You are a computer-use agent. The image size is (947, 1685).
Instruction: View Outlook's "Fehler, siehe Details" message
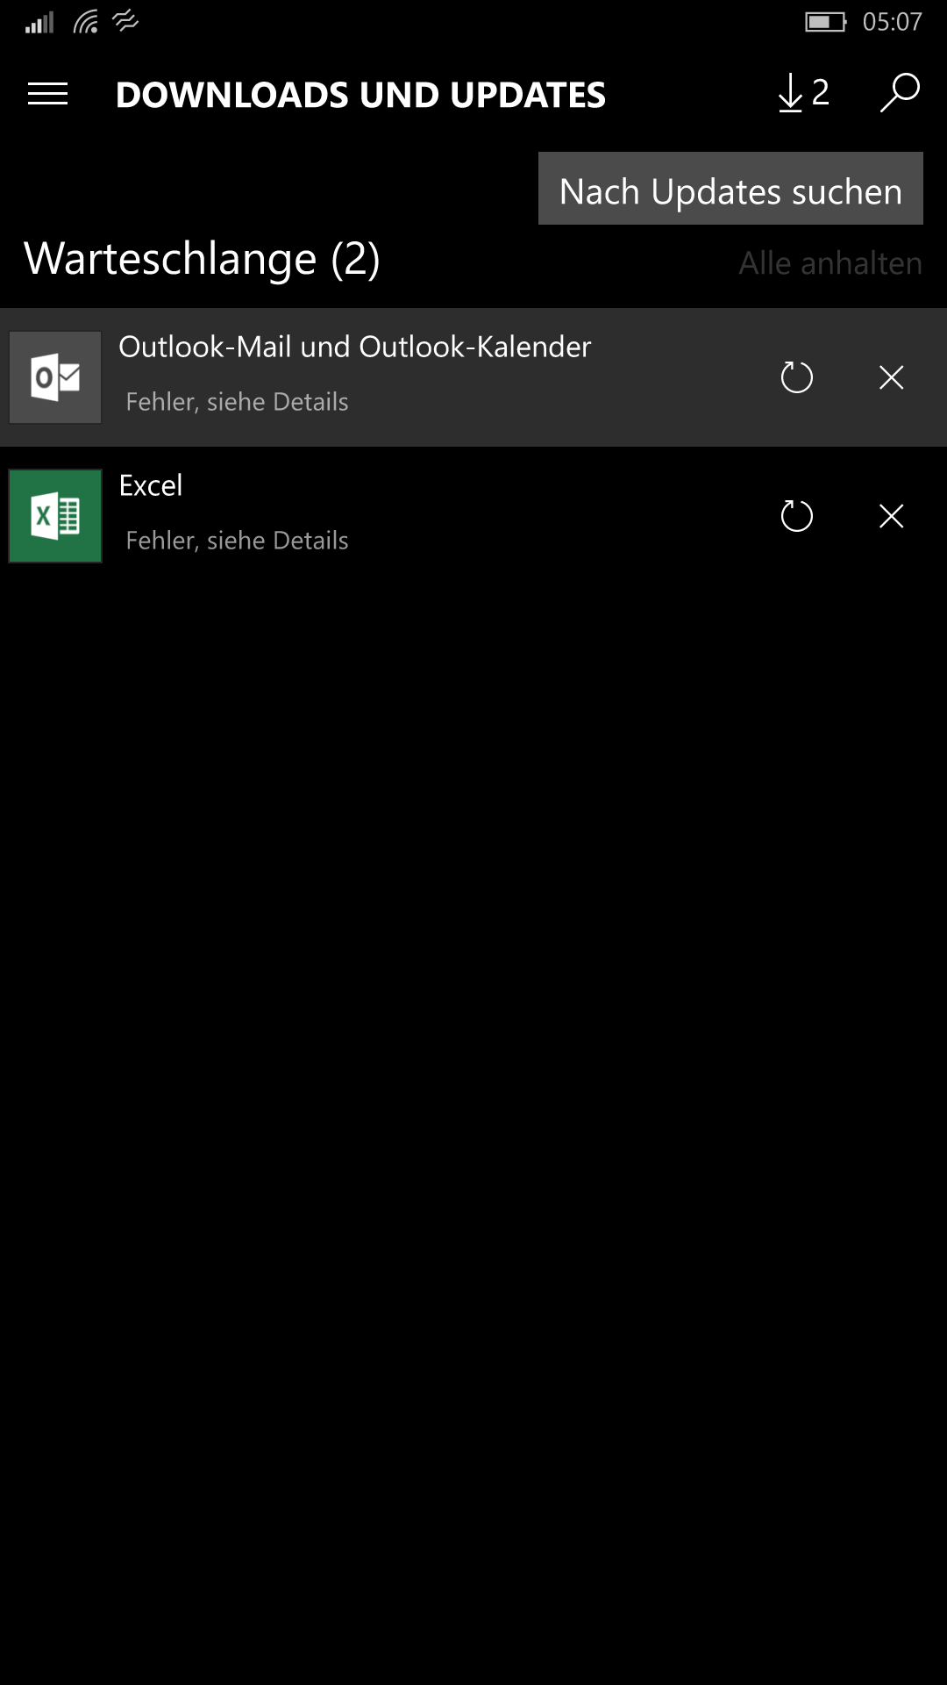(237, 402)
